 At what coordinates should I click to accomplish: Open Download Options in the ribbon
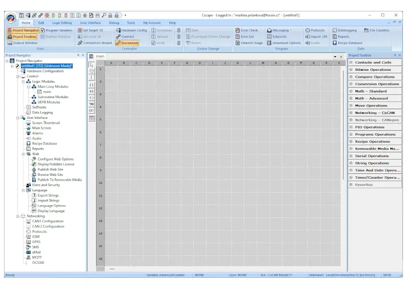284,43
